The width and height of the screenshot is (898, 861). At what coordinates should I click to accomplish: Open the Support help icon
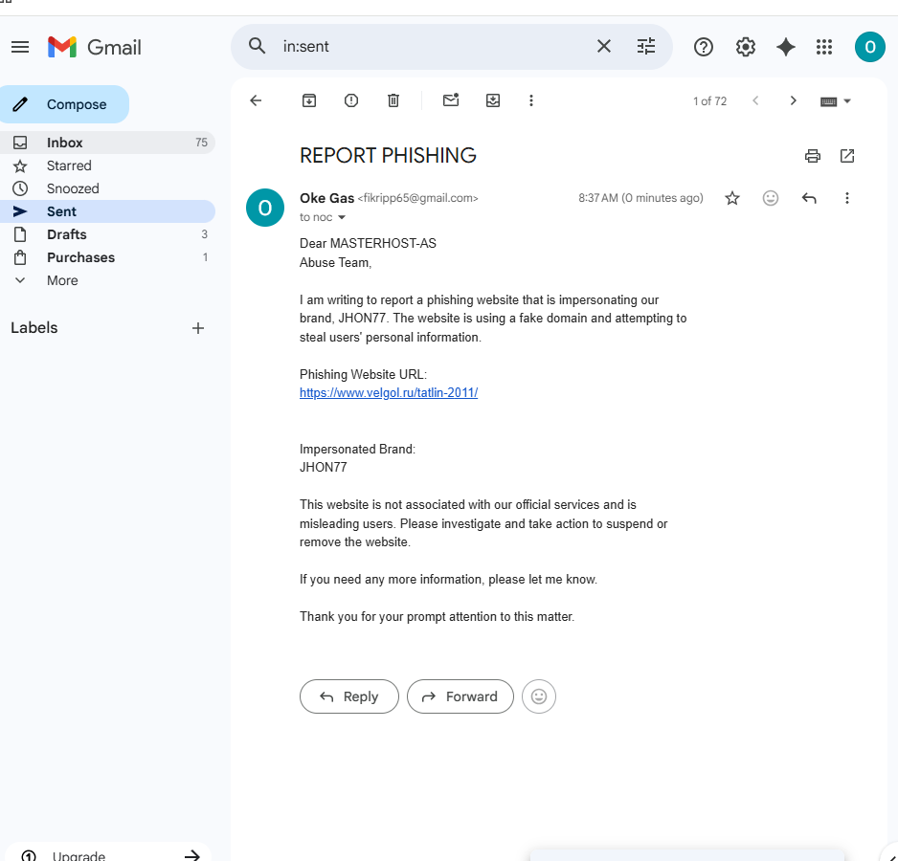point(704,47)
